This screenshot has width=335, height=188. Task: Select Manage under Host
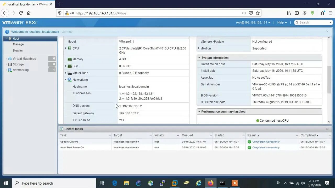coord(18,44)
